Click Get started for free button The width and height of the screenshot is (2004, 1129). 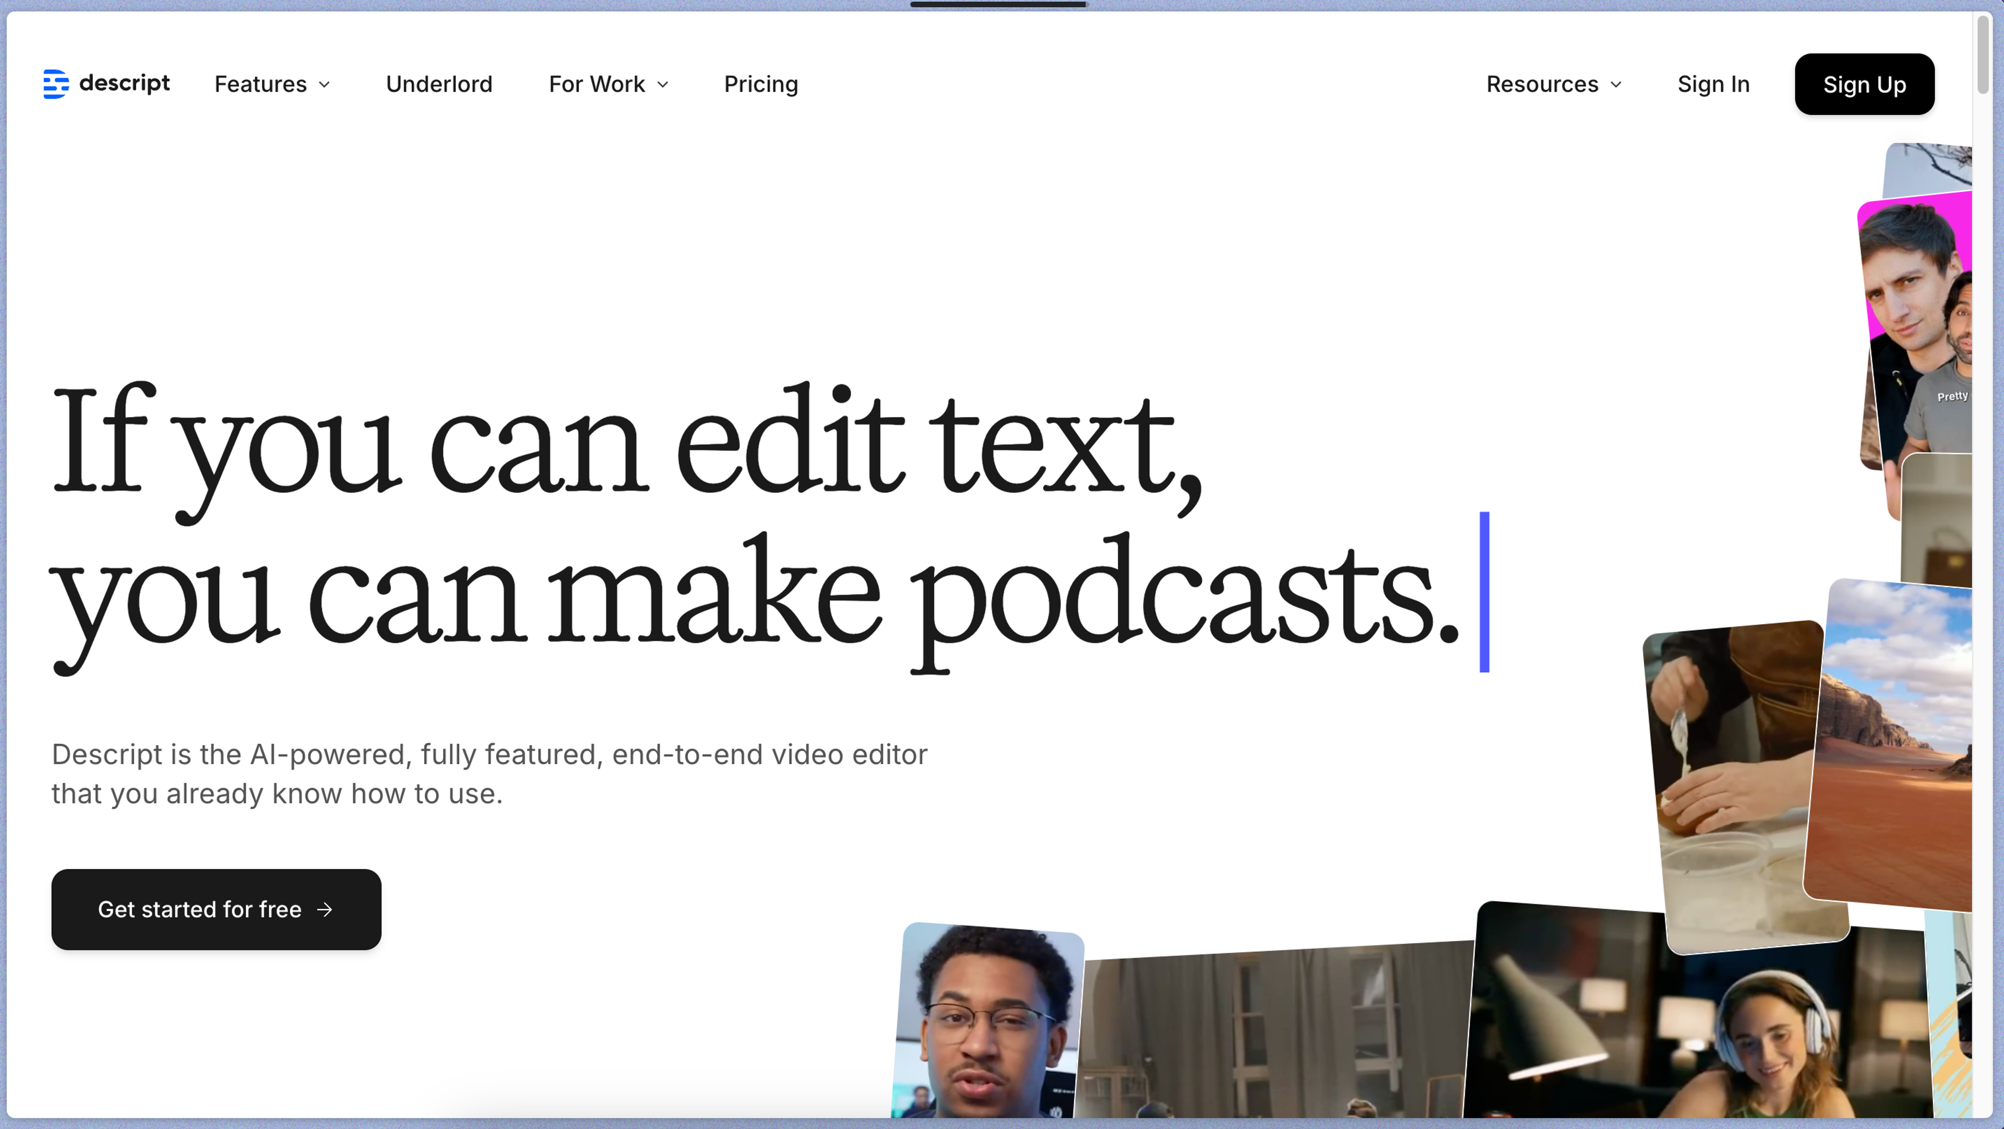216,909
